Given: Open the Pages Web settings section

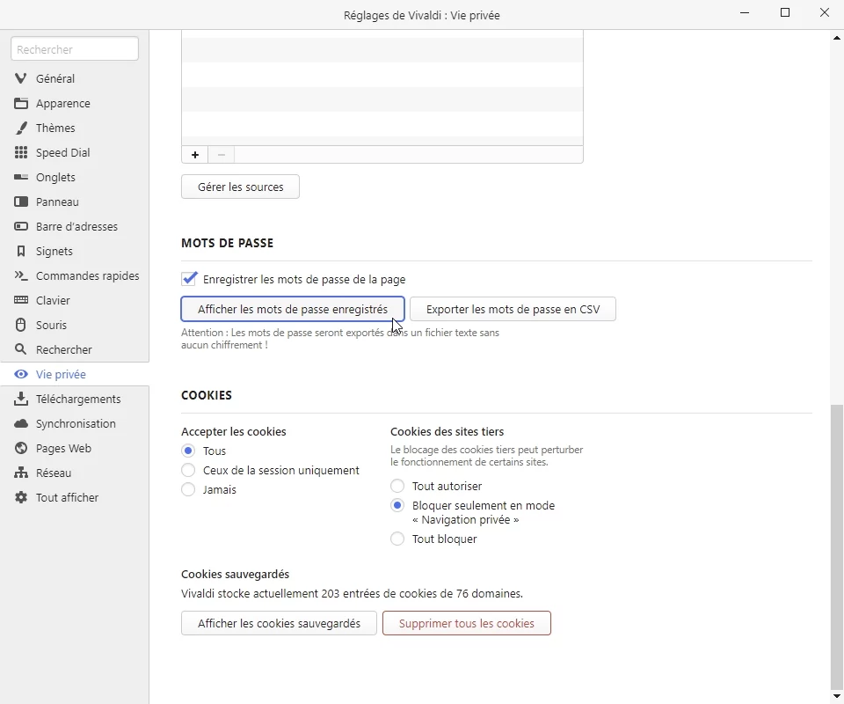Looking at the screenshot, I should (75, 448).
